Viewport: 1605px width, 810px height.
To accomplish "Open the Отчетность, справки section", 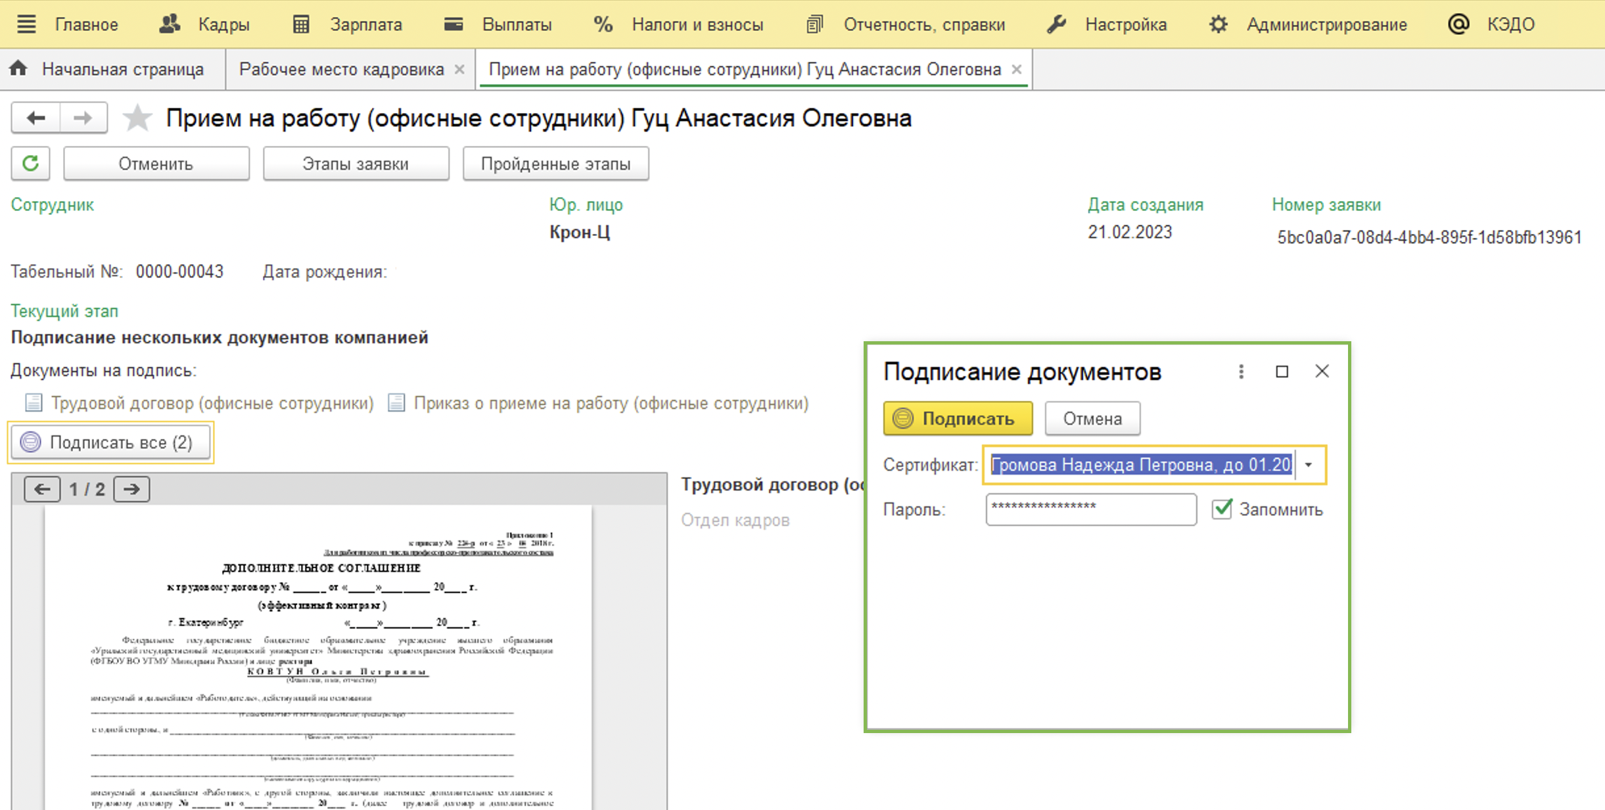I will pyautogui.click(x=924, y=24).
